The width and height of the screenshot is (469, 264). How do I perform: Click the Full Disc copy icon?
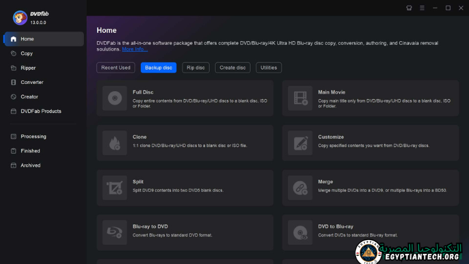[x=114, y=98]
